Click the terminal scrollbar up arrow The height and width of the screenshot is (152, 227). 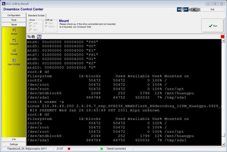(223, 41)
